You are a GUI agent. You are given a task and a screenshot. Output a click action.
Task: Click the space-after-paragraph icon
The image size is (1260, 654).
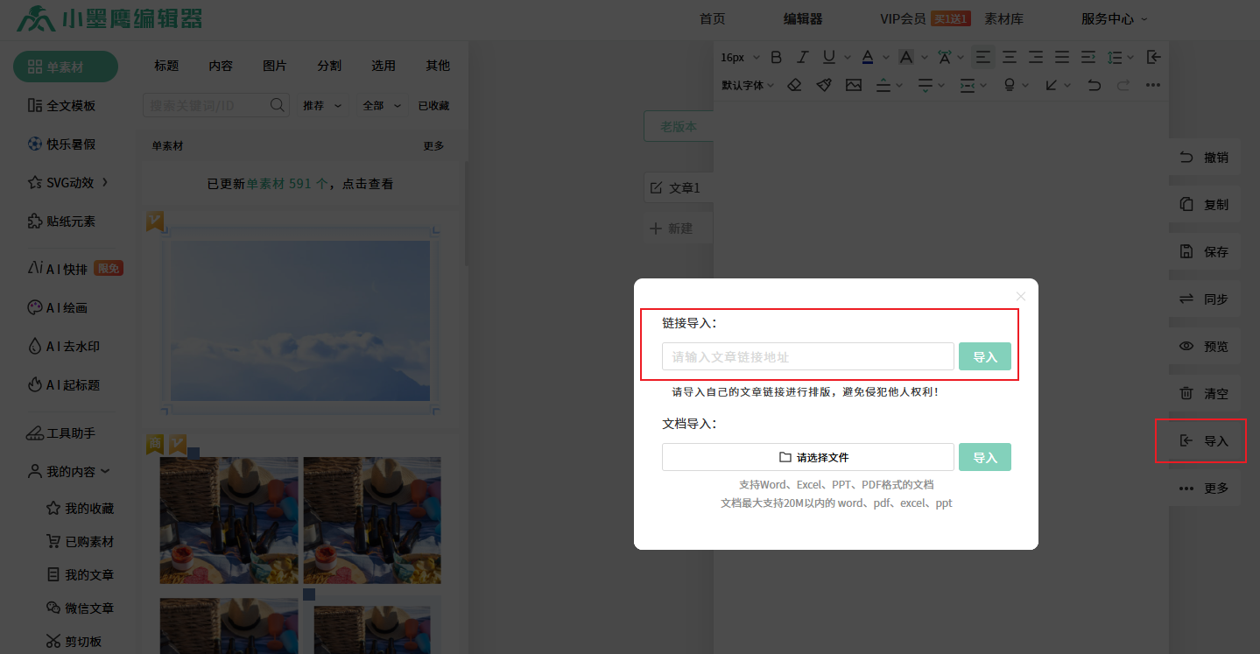[x=926, y=85]
